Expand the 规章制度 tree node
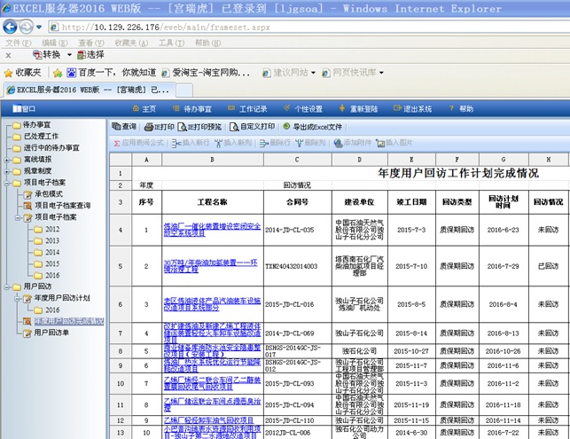 [x=7, y=170]
